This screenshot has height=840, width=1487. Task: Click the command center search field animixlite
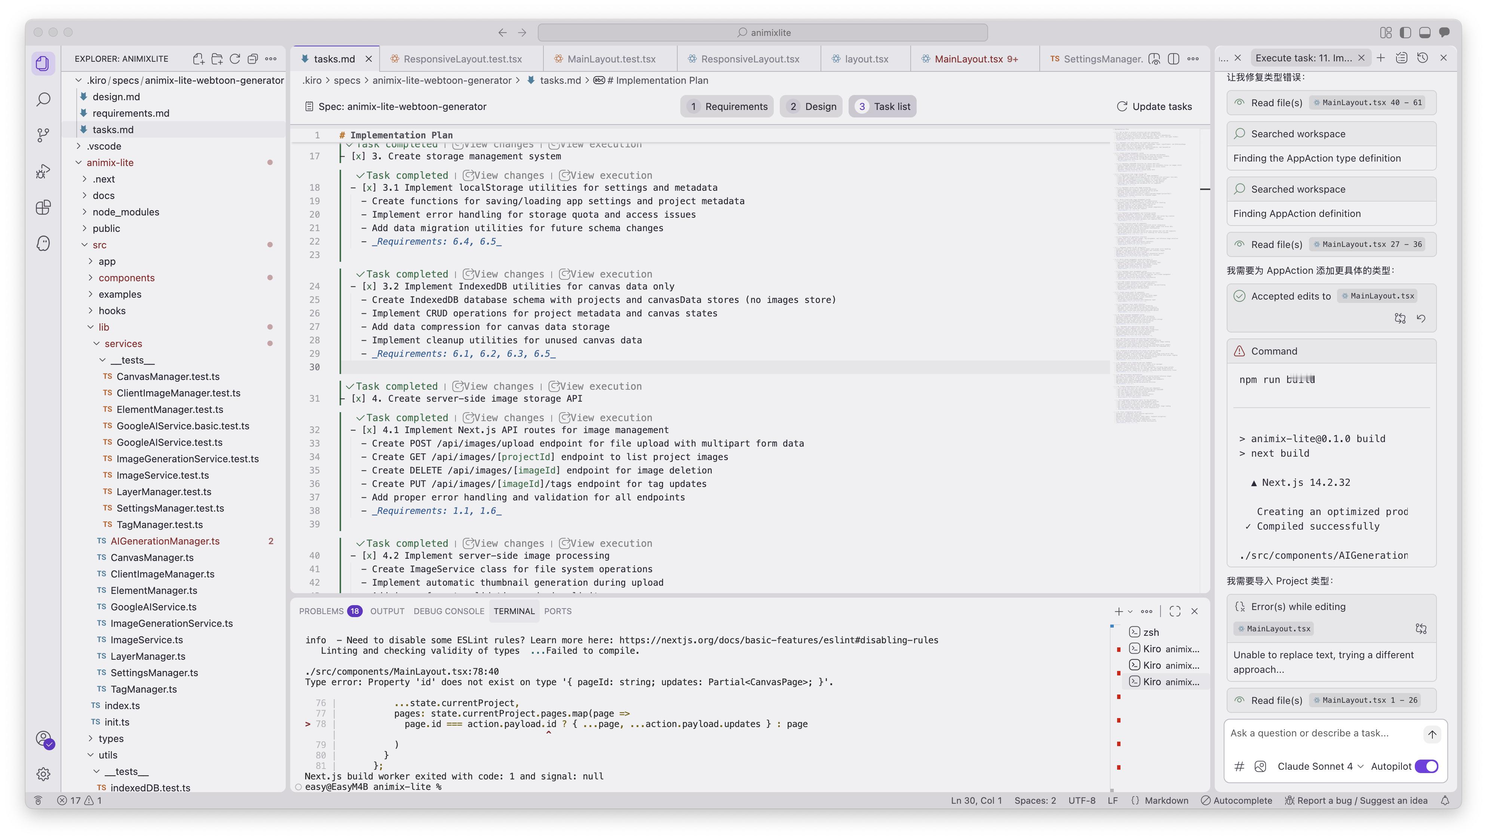[x=763, y=32]
